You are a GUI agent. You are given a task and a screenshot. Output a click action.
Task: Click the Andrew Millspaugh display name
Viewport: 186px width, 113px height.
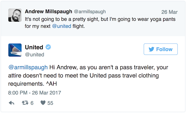48,11
